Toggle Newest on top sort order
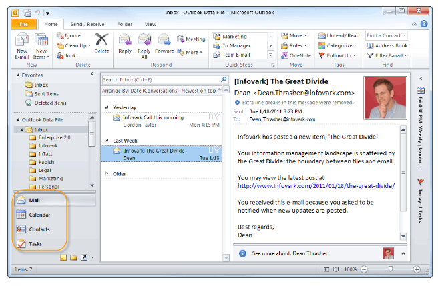Viewport: 440px width, 286px height. 201,91
